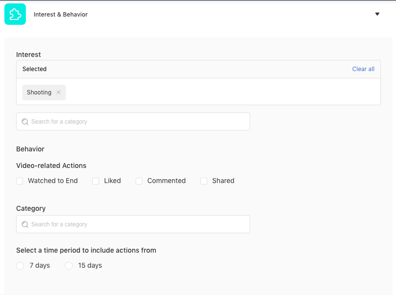Click Clear all selected interests
Viewport: 396px width, 295px height.
point(363,69)
